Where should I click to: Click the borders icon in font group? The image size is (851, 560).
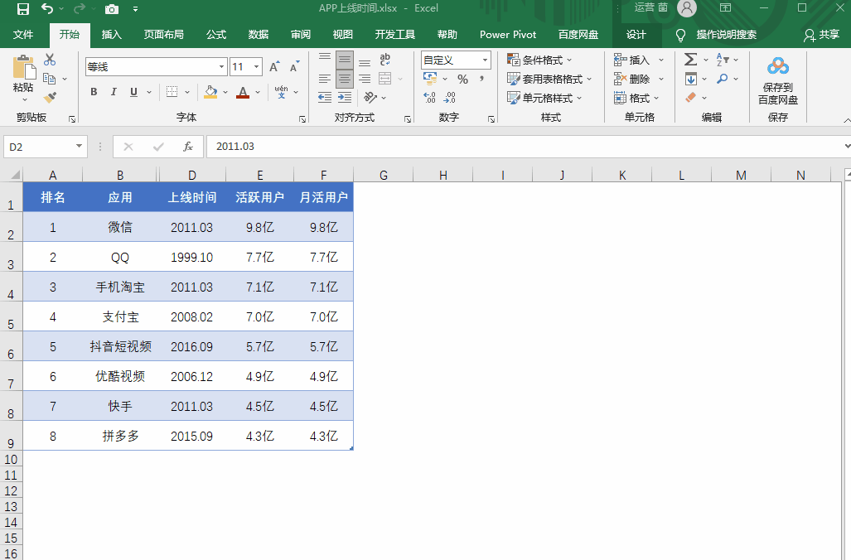(172, 92)
